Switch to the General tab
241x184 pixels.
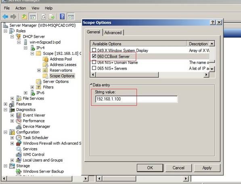pyautogui.click(x=93, y=32)
